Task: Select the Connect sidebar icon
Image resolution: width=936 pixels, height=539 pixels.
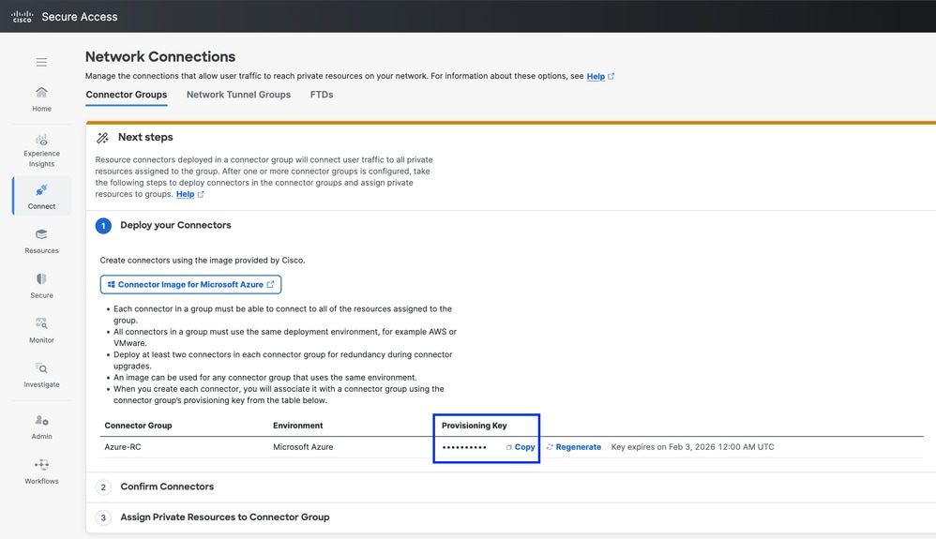Action: point(41,196)
